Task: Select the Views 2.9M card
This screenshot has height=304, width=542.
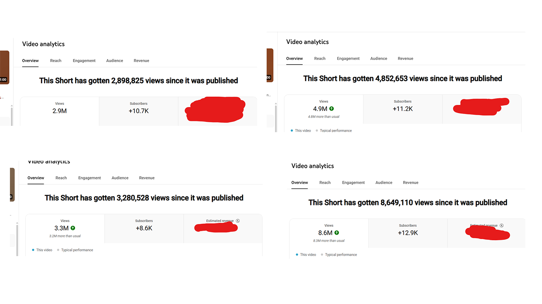Action: point(60,111)
